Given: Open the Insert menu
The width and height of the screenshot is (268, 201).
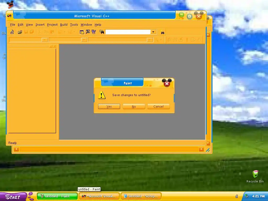Looking at the screenshot, I should [x=40, y=25].
